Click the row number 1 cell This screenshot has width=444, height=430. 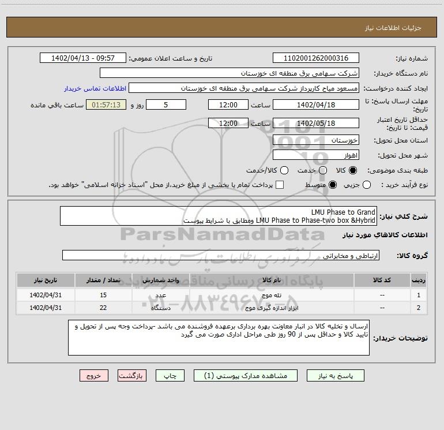(x=419, y=295)
